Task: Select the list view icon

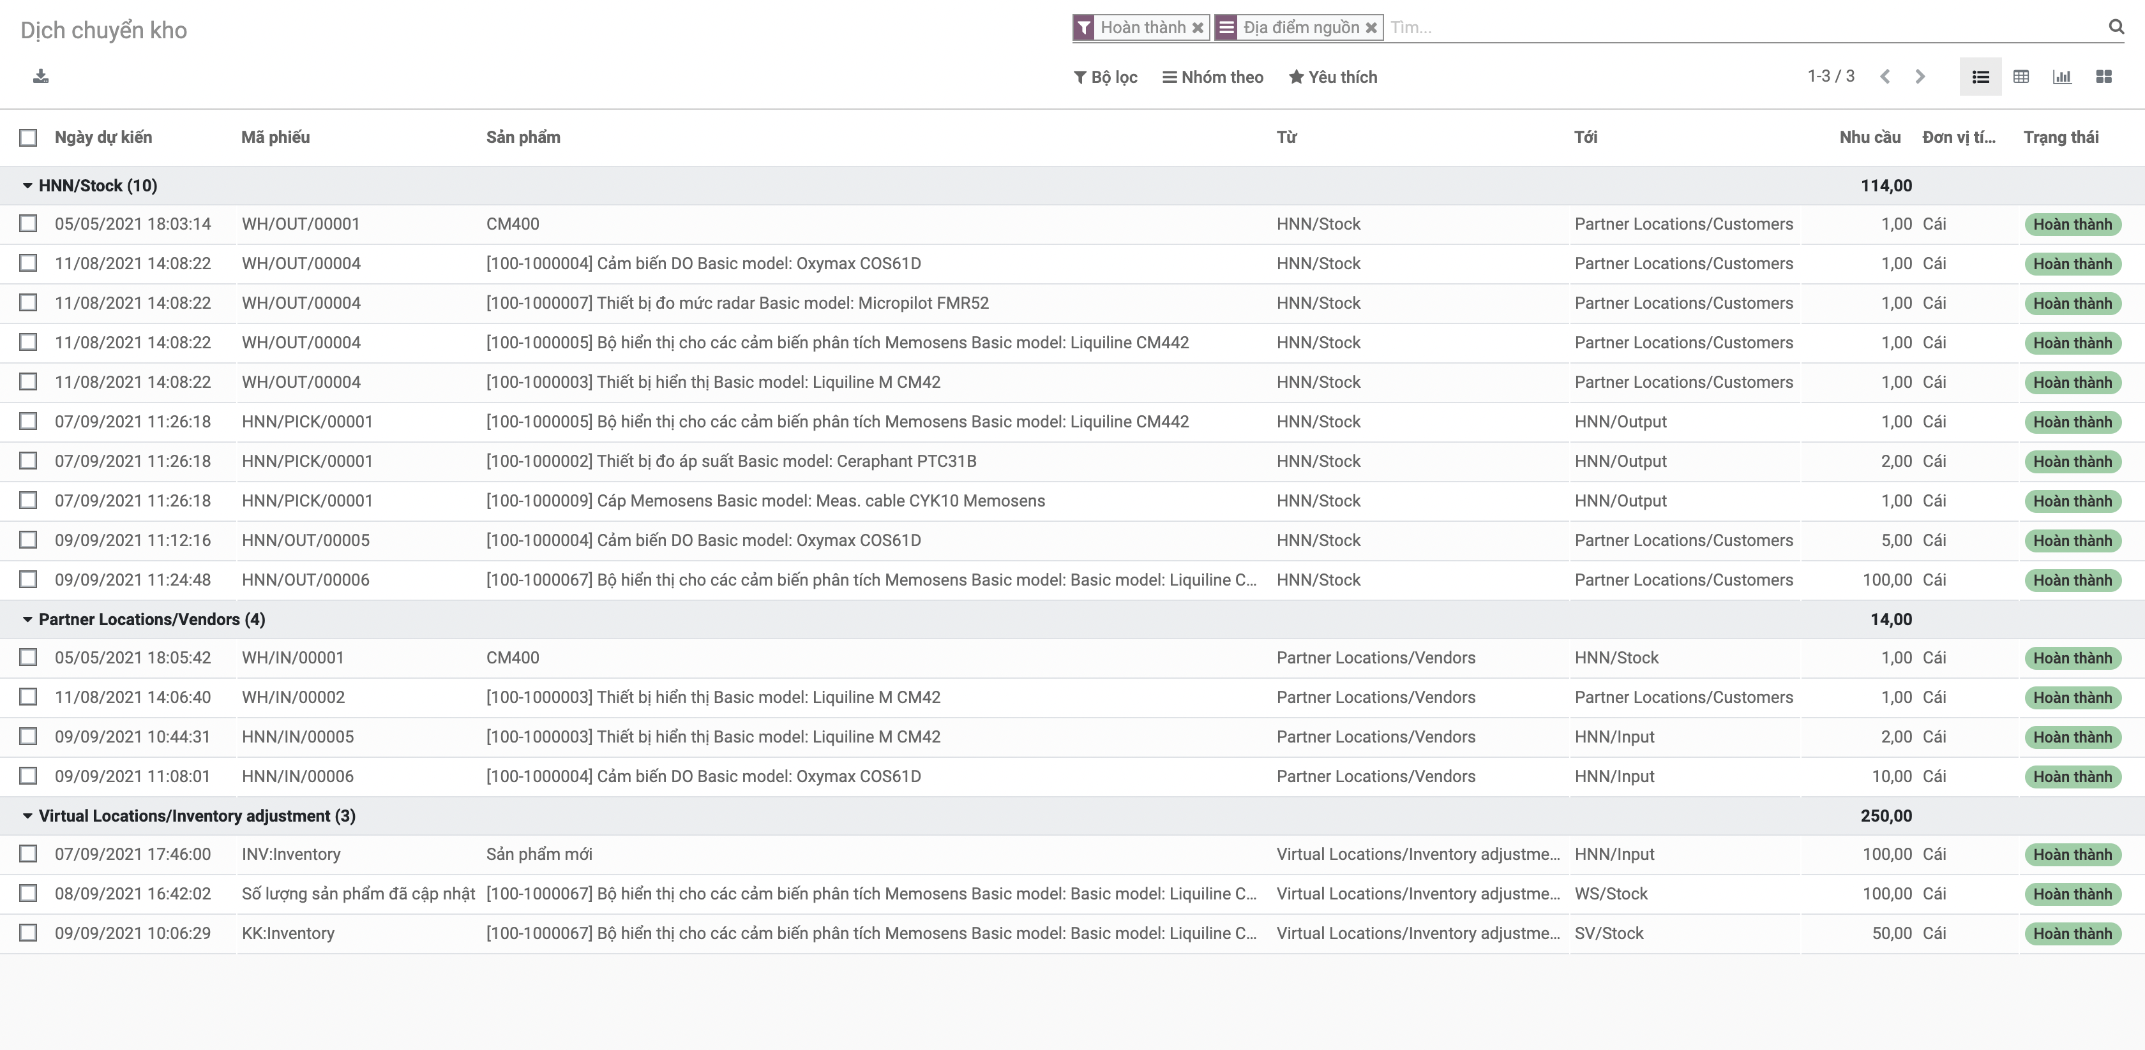Action: pyautogui.click(x=1981, y=77)
